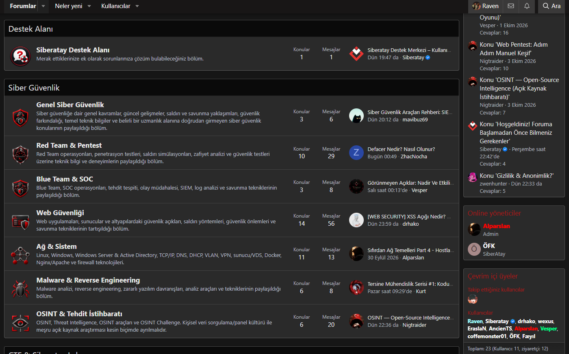Image resolution: width=569 pixels, height=354 pixels.
Task: Click the Siberatay Destek Alanı lifebuoy icon
Action: (x=20, y=56)
